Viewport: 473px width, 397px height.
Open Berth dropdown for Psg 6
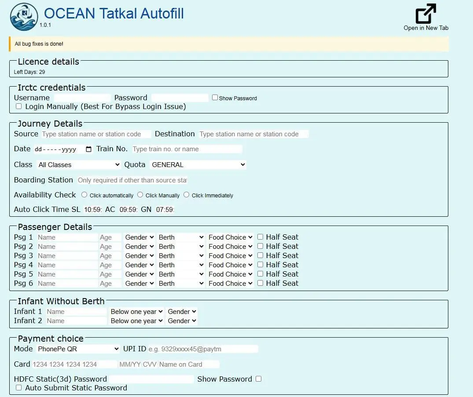click(181, 284)
